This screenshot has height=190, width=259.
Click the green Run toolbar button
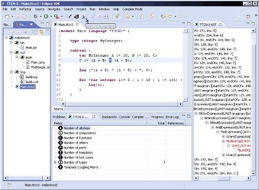(46, 16)
